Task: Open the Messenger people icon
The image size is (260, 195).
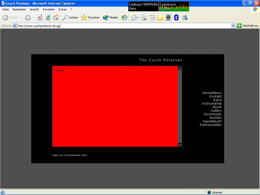Action: [185, 18]
